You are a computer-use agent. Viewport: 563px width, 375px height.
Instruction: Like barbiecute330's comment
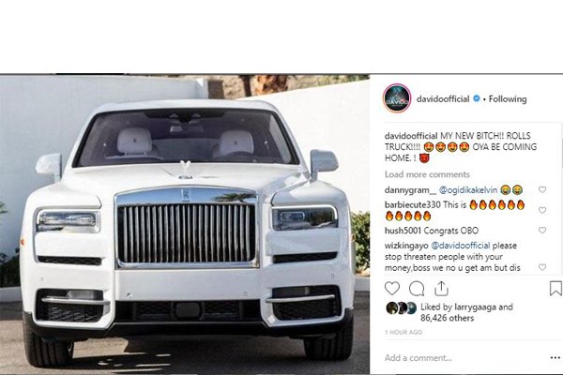tap(542, 210)
